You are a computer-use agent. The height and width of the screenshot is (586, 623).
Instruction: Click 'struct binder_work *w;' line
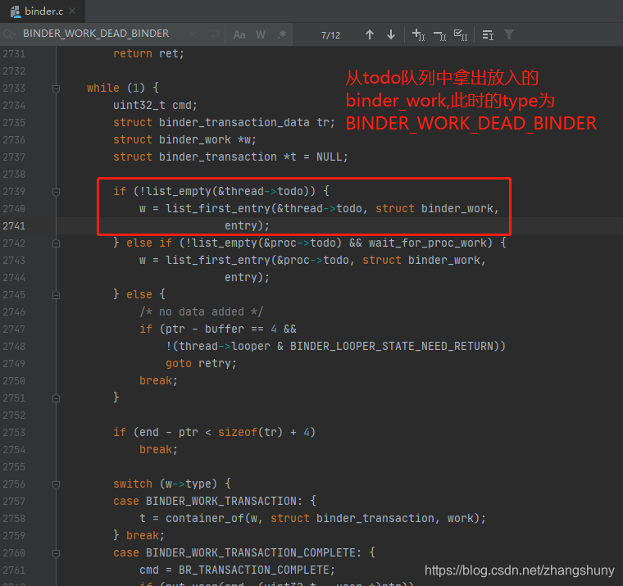click(184, 140)
